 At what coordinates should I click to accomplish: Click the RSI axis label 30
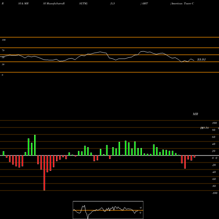click(x=3, y=64)
